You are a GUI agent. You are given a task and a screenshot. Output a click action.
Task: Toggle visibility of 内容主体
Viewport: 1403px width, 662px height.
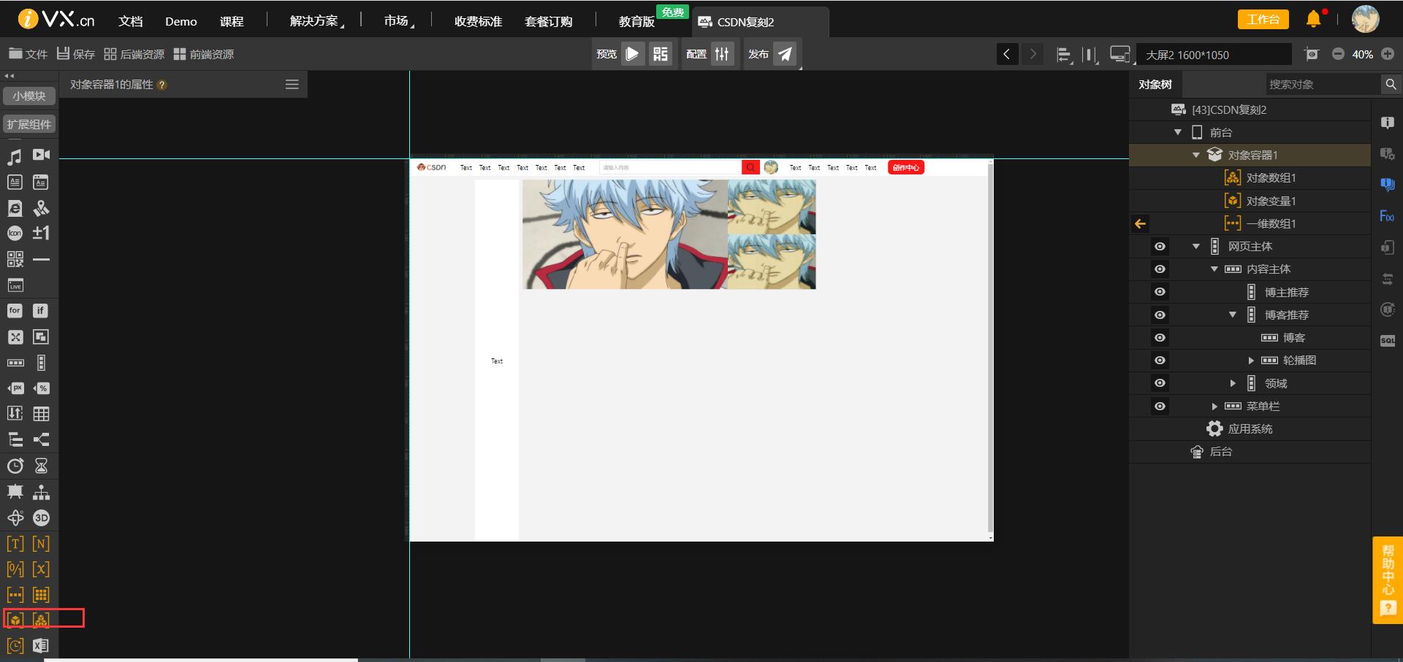click(1160, 269)
